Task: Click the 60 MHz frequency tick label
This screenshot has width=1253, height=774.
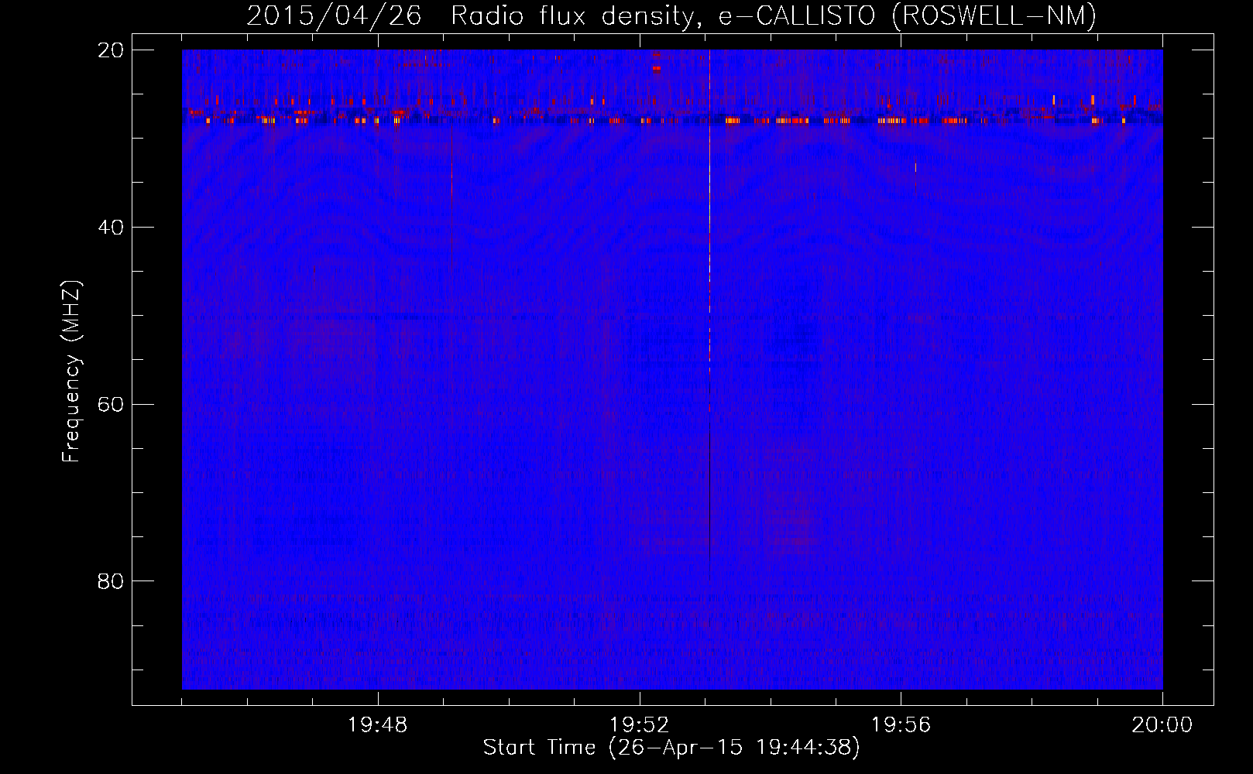Action: pyautogui.click(x=111, y=405)
